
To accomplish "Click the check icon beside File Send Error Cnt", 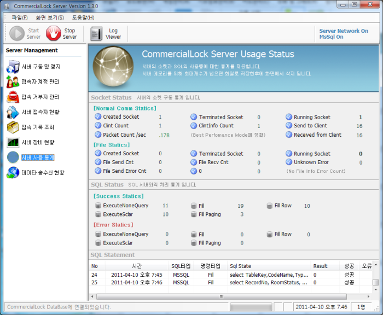I will (x=98, y=171).
